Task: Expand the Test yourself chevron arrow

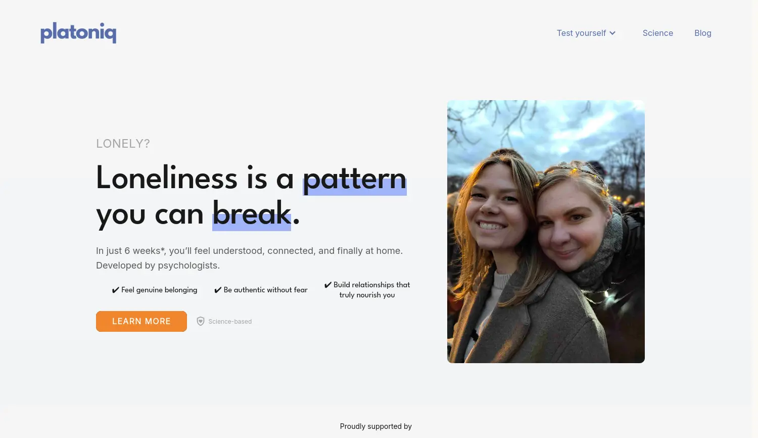Action: 612,33
